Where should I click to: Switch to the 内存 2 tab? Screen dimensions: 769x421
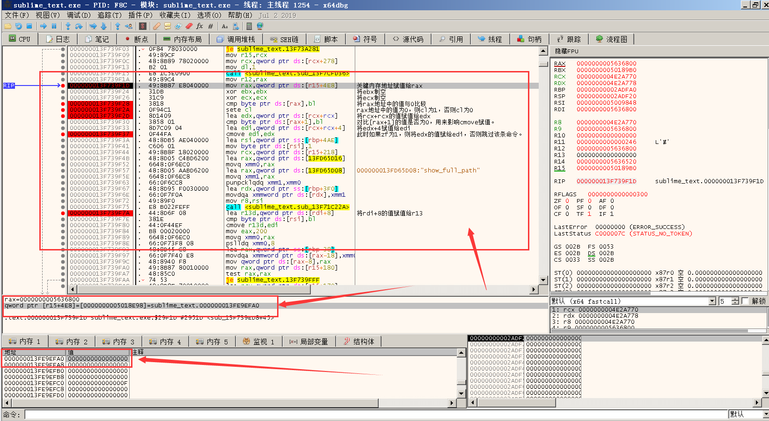(x=72, y=342)
